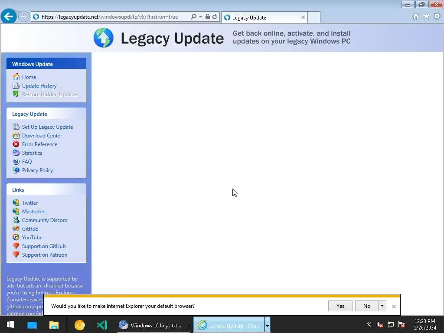Launch Visual Studio Code from taskbar
The height and width of the screenshot is (333, 444).
point(102,325)
